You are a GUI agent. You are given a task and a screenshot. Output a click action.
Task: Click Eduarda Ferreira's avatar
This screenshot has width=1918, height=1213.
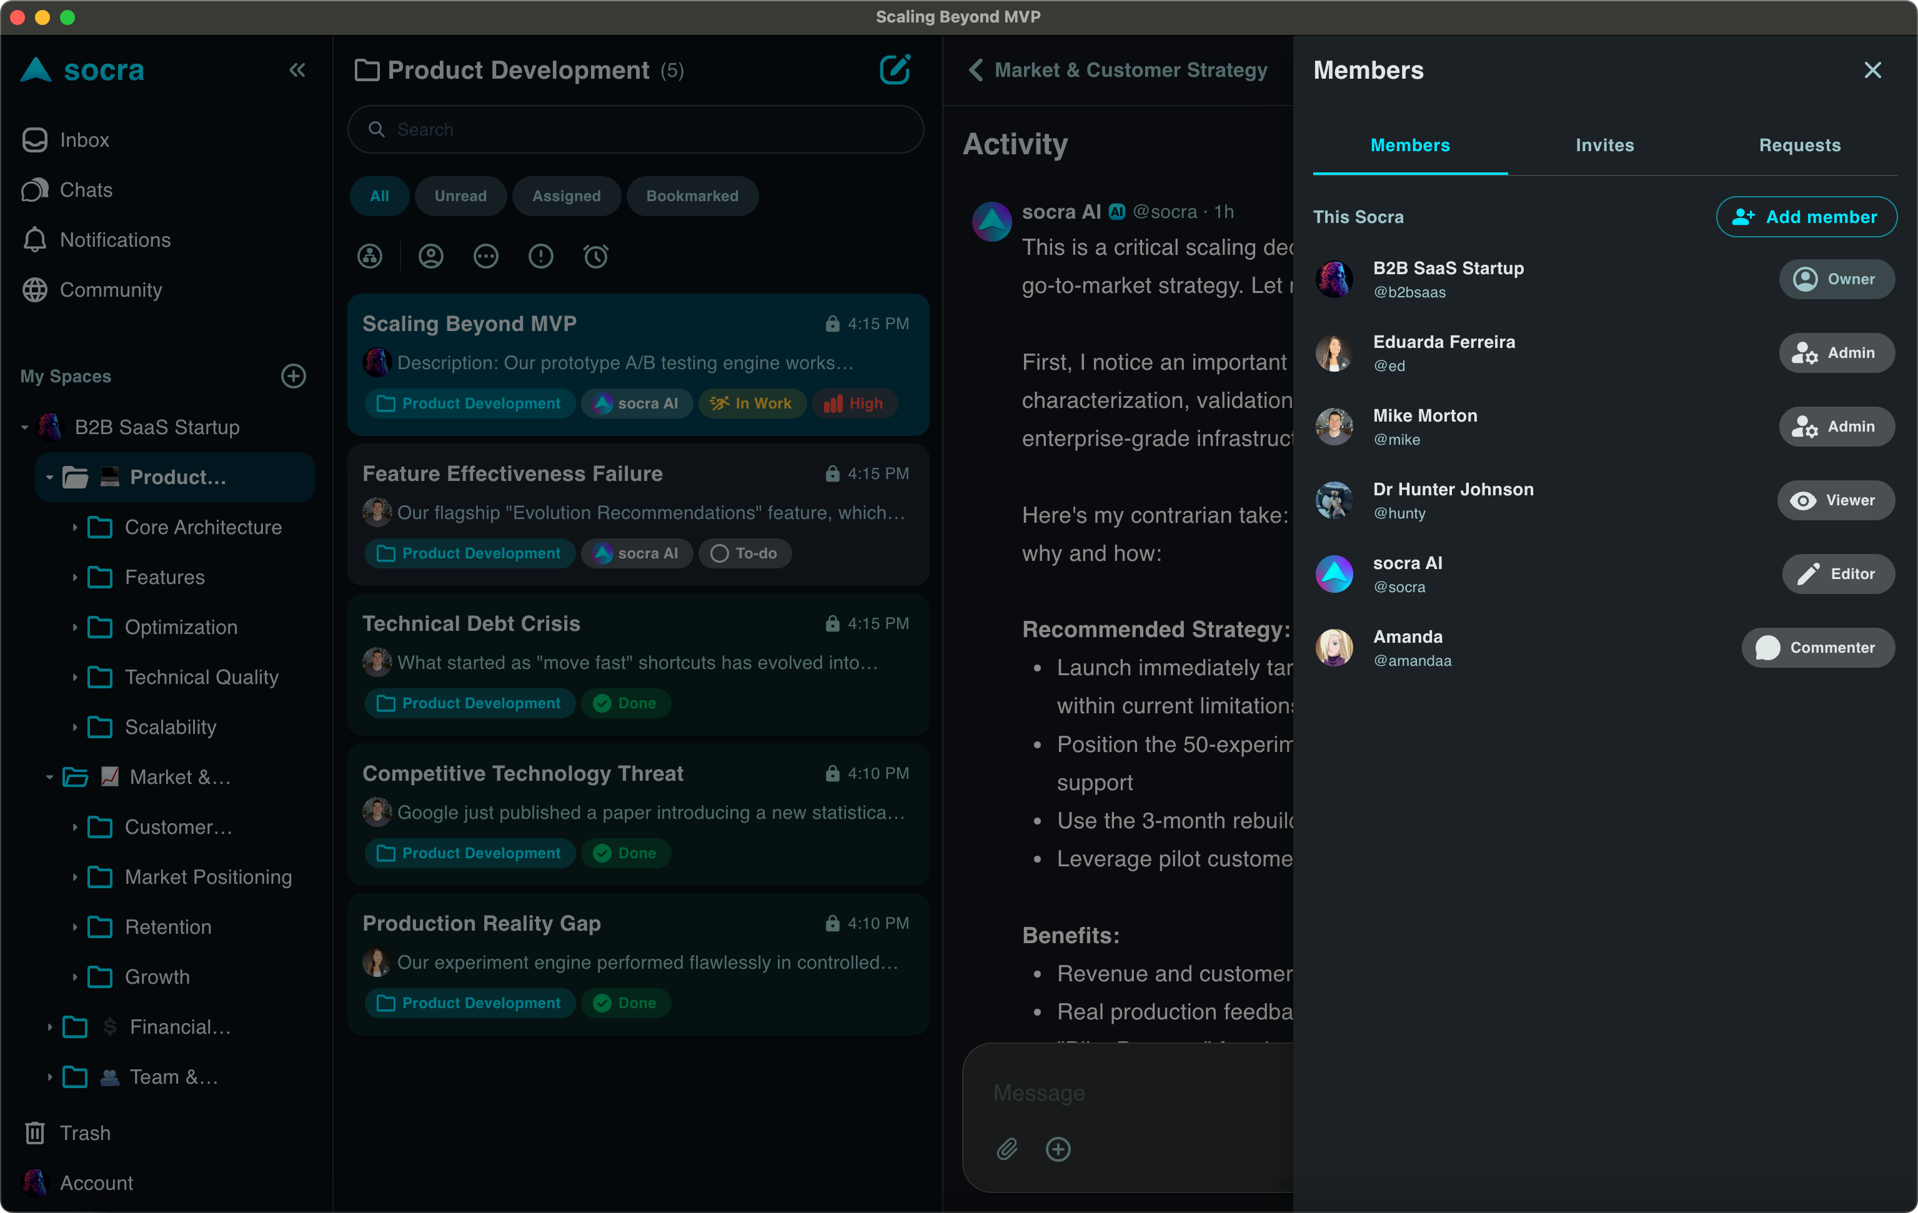coord(1334,353)
